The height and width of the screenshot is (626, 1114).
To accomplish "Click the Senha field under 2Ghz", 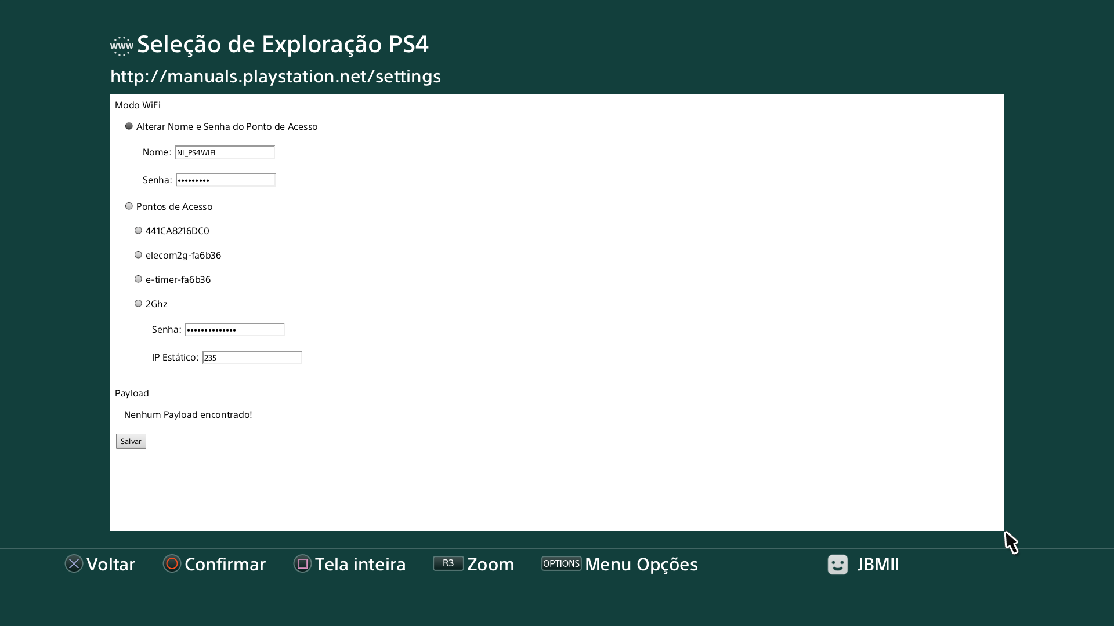I will click(x=234, y=329).
